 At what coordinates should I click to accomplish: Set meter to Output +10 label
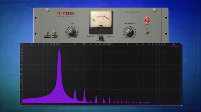coord(91,37)
